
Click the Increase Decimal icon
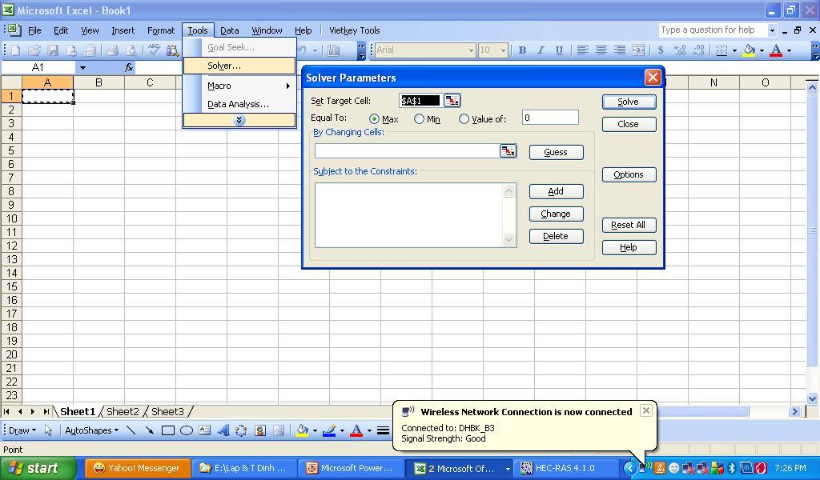point(680,50)
